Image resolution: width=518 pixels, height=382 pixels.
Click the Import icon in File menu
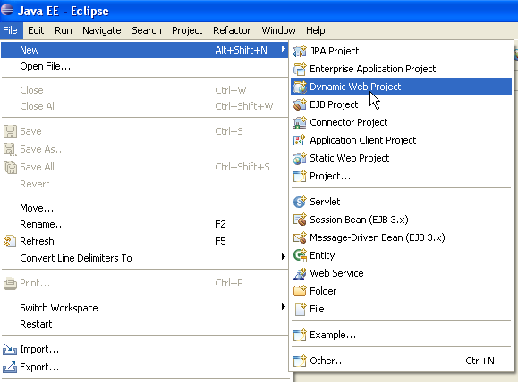(x=10, y=349)
